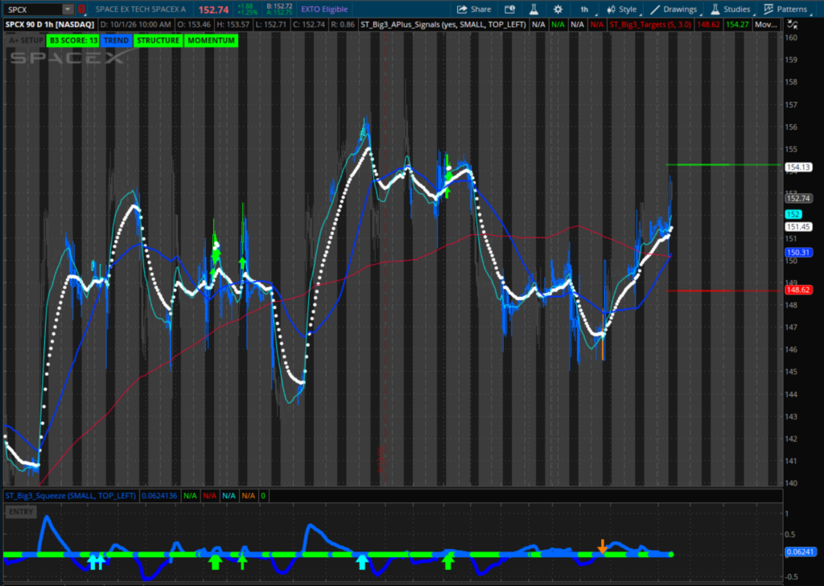Click the H: 153.57 high value
The width and height of the screenshot is (824, 586).
pos(233,24)
